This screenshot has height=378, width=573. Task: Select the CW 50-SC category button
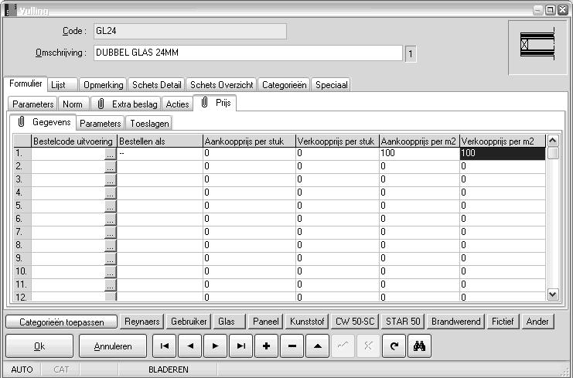click(x=355, y=322)
